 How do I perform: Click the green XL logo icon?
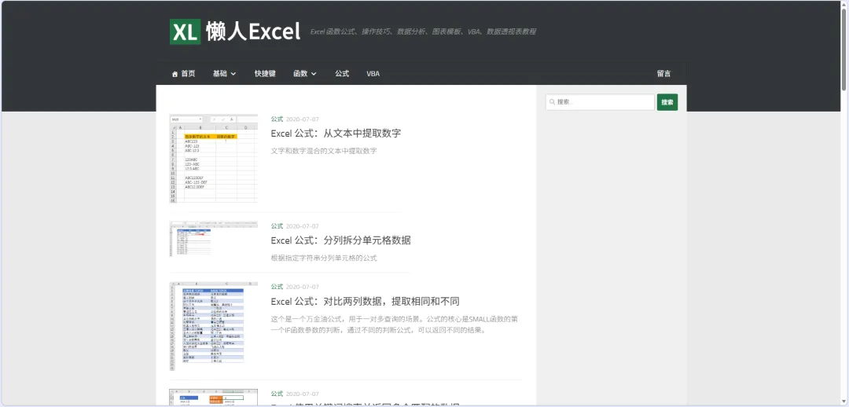click(186, 32)
